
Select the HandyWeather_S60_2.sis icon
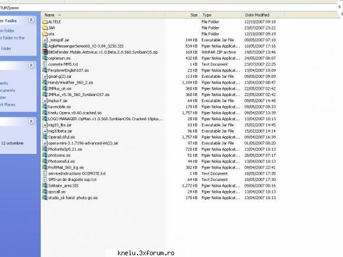(45, 83)
